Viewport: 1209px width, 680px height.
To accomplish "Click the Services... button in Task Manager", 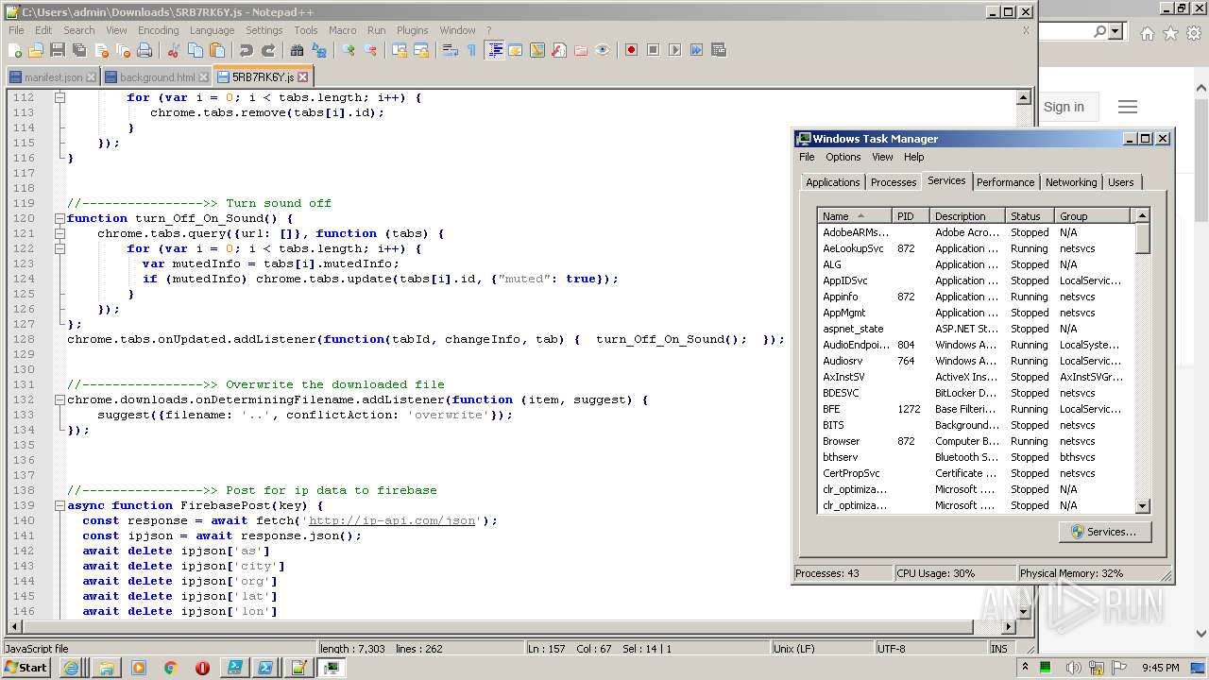I will [x=1104, y=532].
